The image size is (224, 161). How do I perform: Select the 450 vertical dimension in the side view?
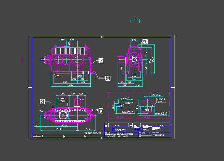(146, 54)
